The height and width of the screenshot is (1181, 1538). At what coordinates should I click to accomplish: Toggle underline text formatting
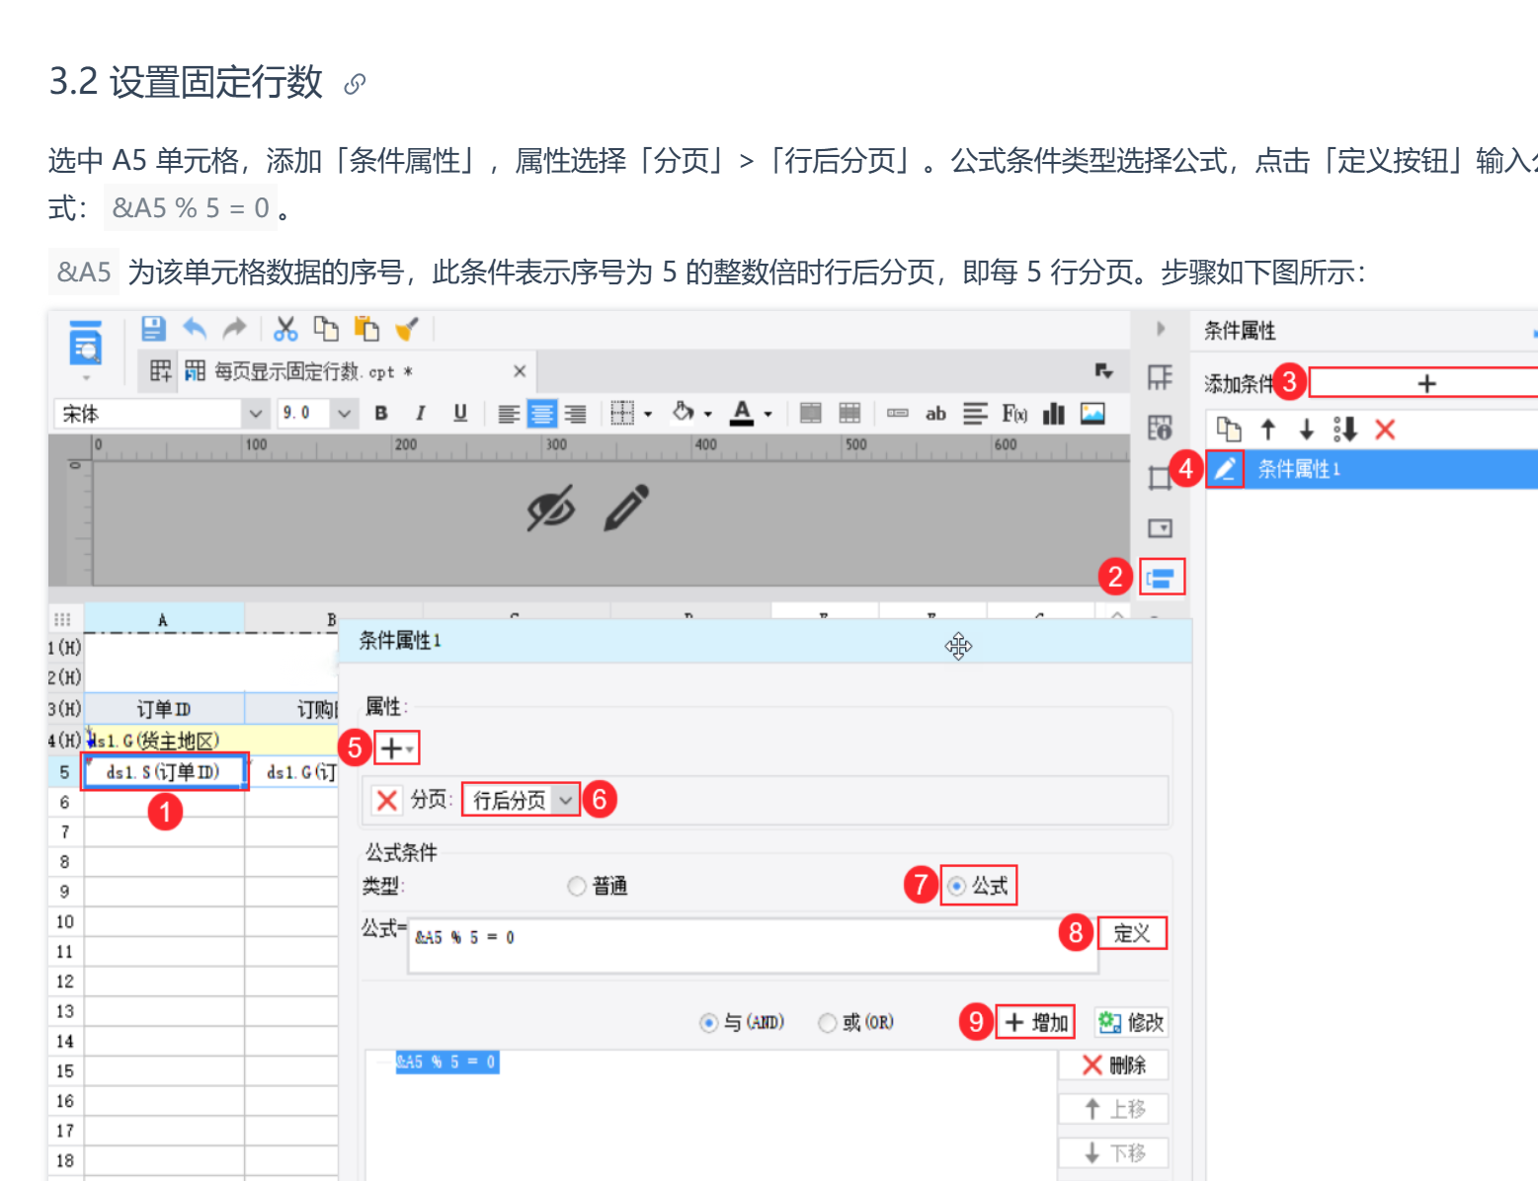tap(460, 414)
